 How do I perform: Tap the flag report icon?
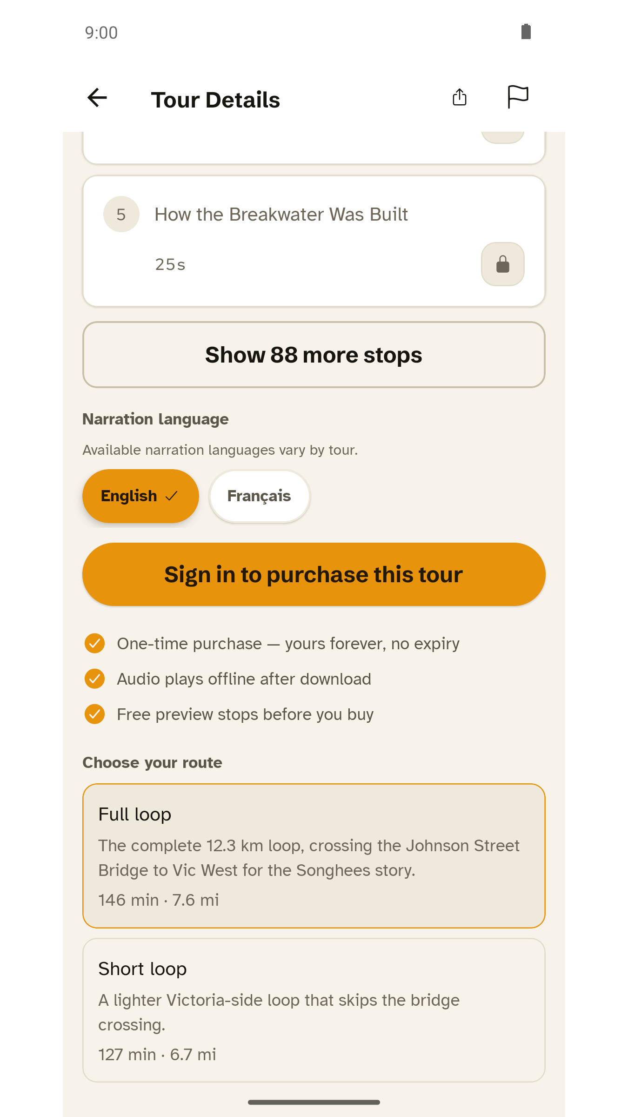[x=518, y=98]
